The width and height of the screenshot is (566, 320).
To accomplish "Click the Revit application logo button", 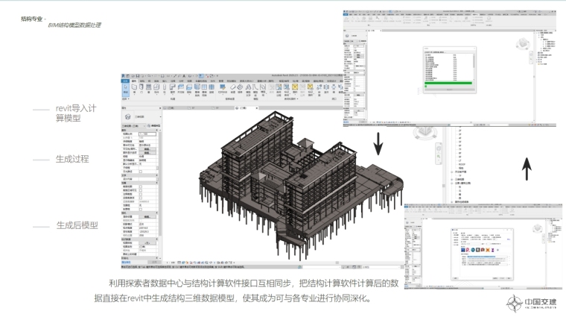I will pos(124,76).
